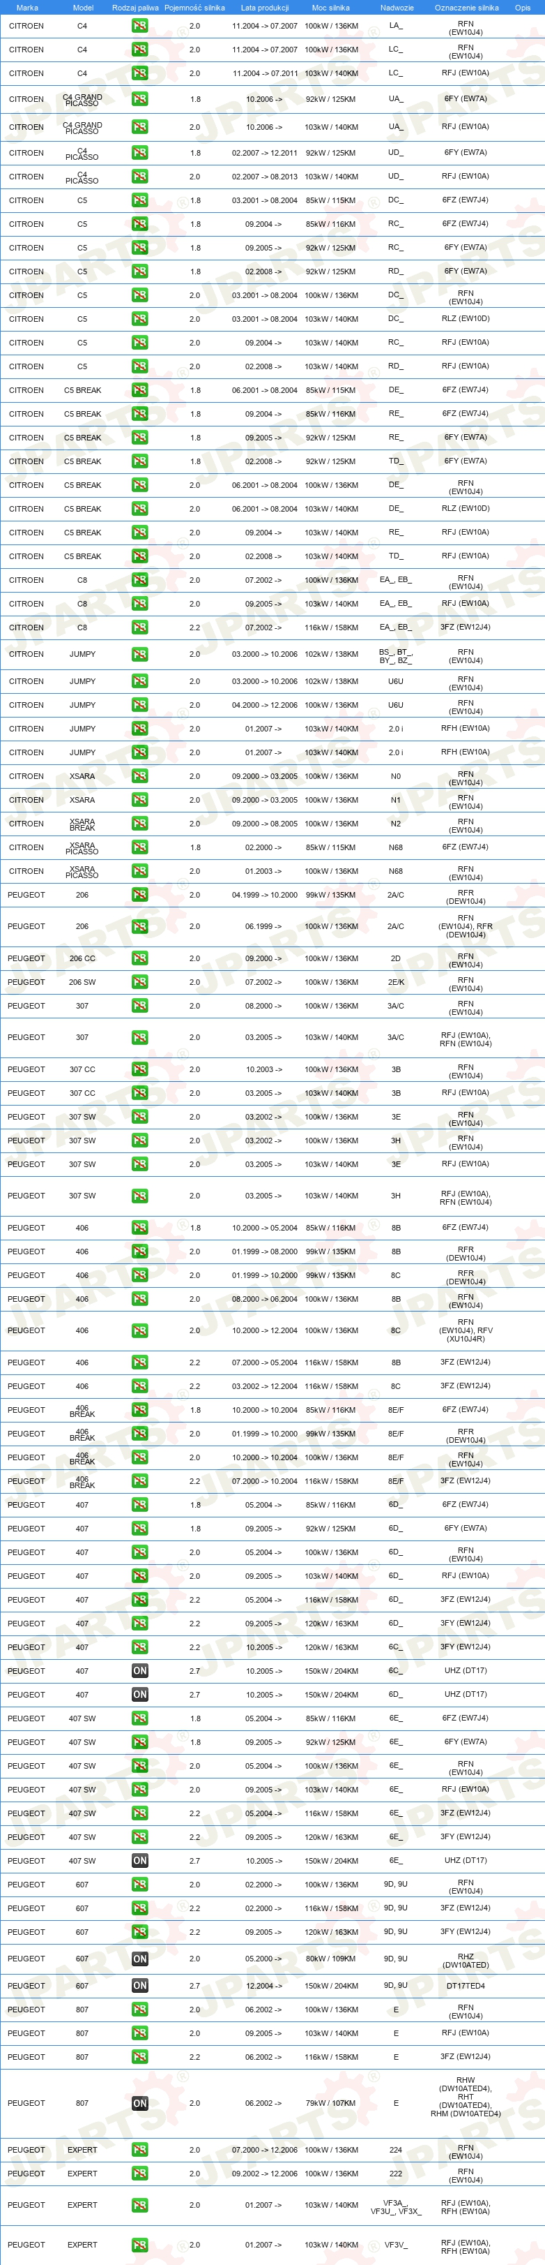Click the Moc silnika column header
The width and height of the screenshot is (545, 2265).
331,7
